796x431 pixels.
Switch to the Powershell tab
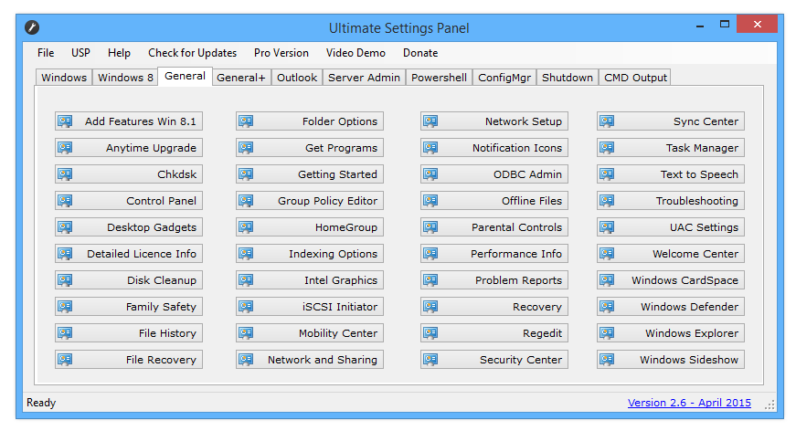(x=440, y=78)
